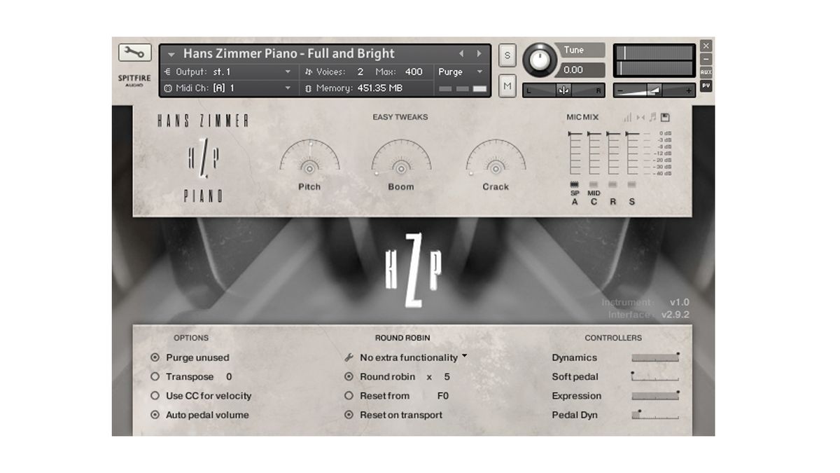
Task: Select the Use CC for velocity option
Action: coord(155,395)
